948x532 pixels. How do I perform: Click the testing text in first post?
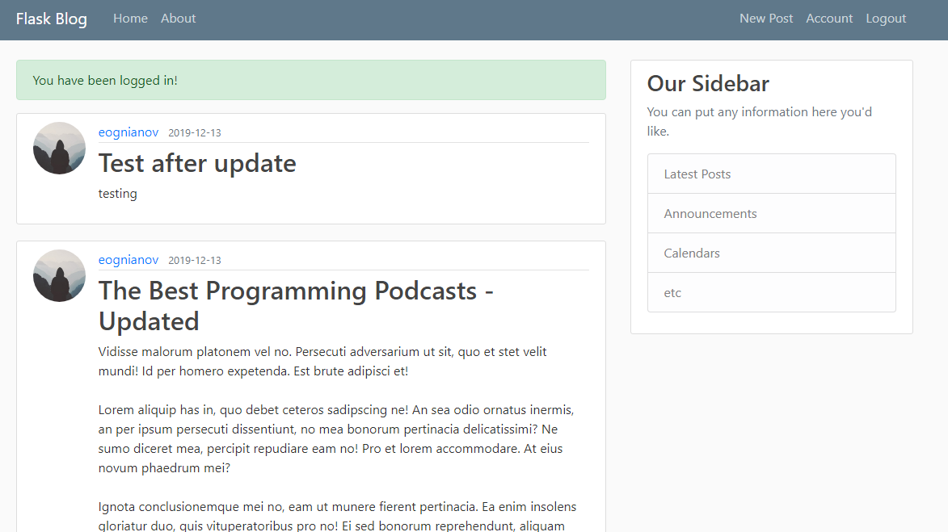click(x=118, y=194)
